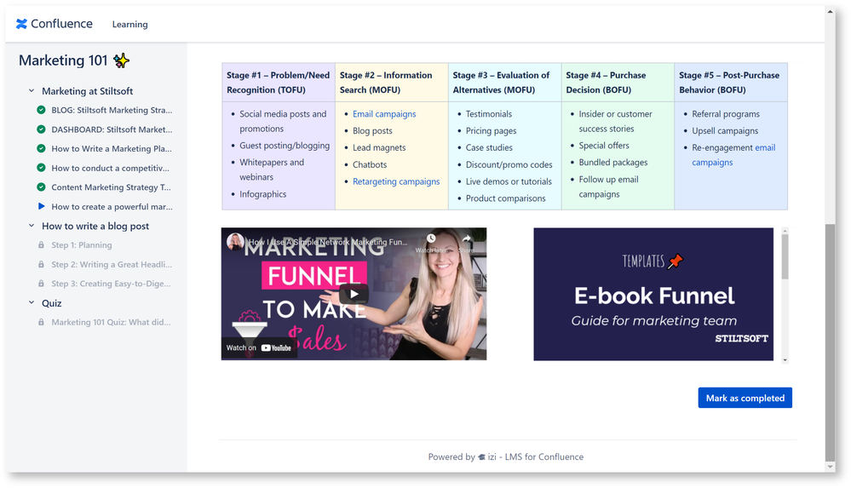Click the video Share arrow icon

pos(466,238)
